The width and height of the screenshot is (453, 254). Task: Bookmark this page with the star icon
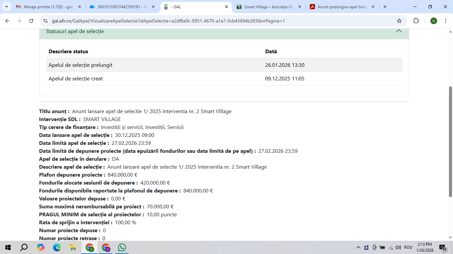399,21
